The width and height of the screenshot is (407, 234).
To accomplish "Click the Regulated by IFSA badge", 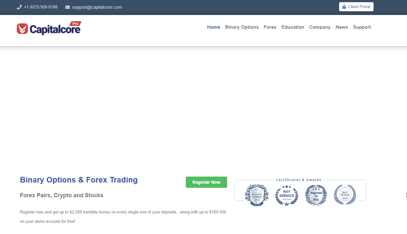I will click(316, 195).
